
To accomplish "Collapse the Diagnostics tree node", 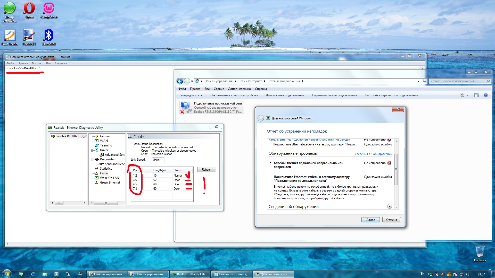I will click(x=92, y=160).
